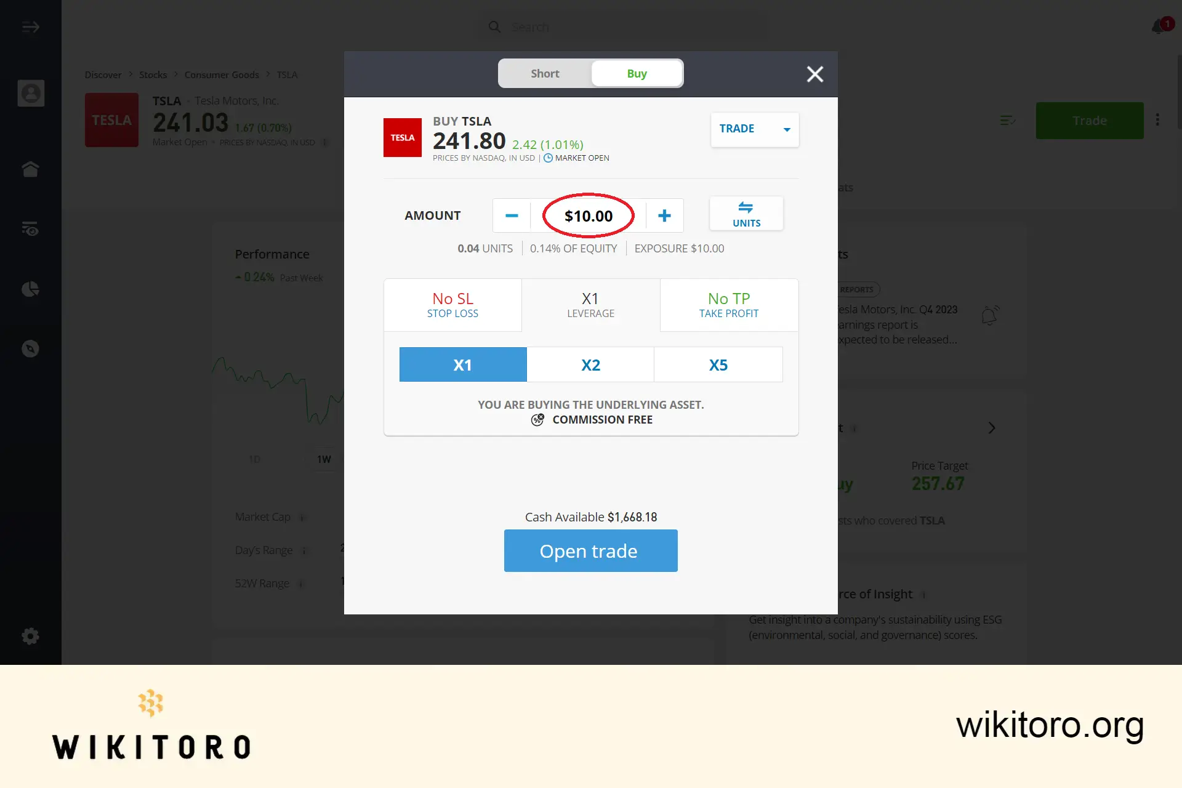The image size is (1182, 788).
Task: Click the portfolio pie chart sidebar icon
Action: pyautogui.click(x=31, y=289)
